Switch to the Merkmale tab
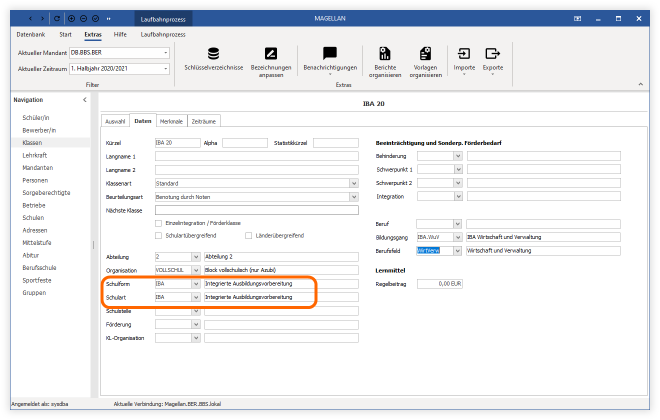Image resolution: width=660 pixels, height=420 pixels. [x=171, y=121]
